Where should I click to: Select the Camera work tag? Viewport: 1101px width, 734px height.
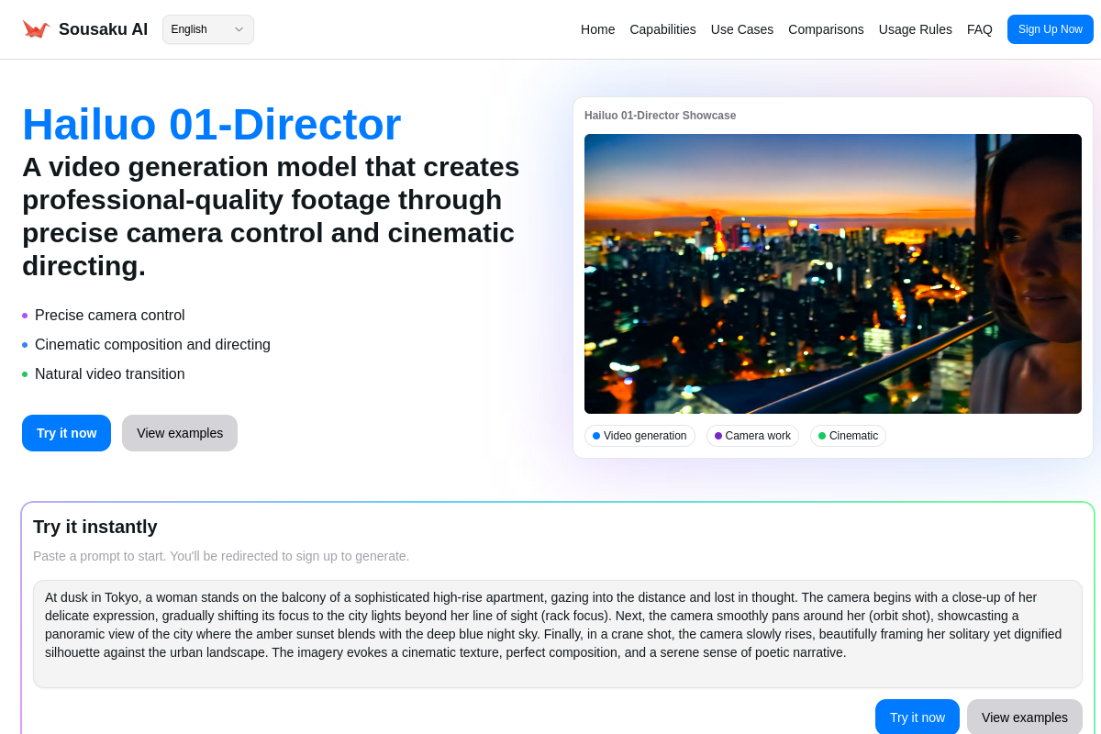coord(752,436)
